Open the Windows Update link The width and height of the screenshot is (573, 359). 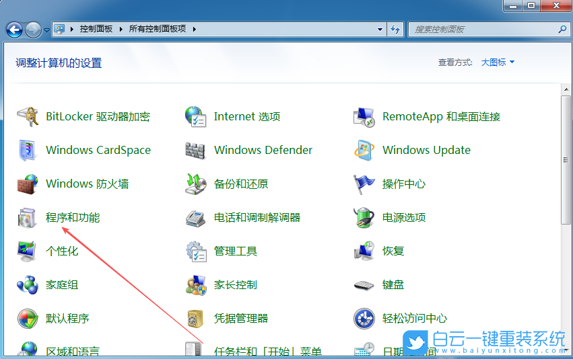point(426,151)
